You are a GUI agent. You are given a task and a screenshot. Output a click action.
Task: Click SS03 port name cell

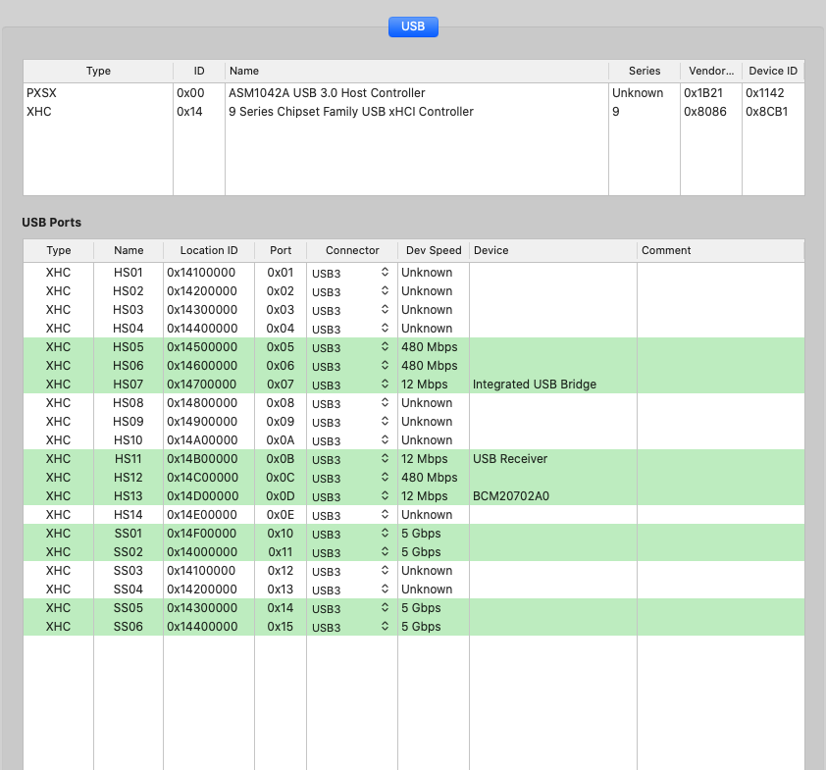pyautogui.click(x=128, y=571)
